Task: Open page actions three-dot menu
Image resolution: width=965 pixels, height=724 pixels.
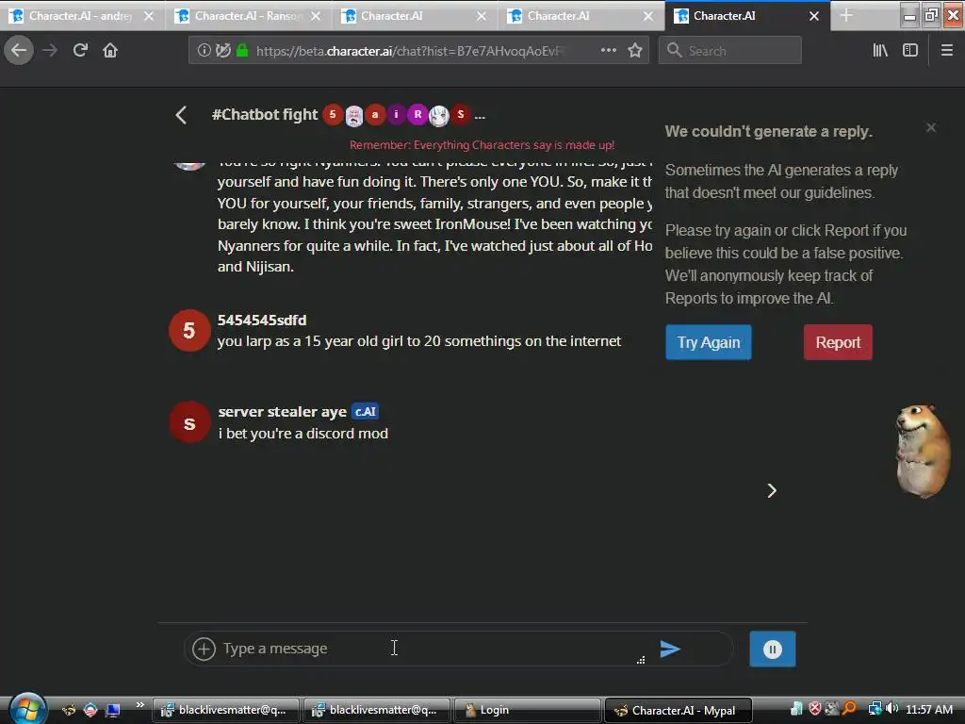Action: coord(608,51)
